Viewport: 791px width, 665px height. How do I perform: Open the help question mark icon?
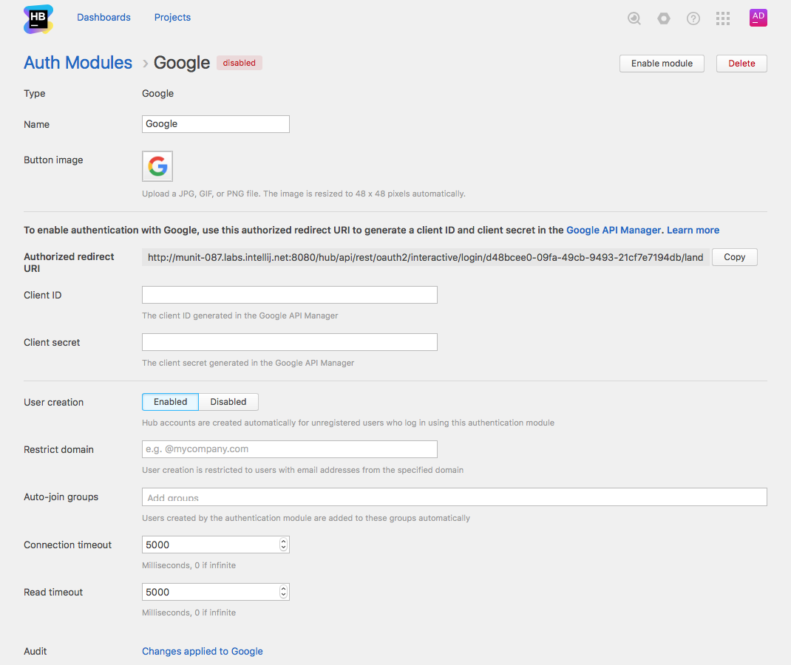(693, 18)
